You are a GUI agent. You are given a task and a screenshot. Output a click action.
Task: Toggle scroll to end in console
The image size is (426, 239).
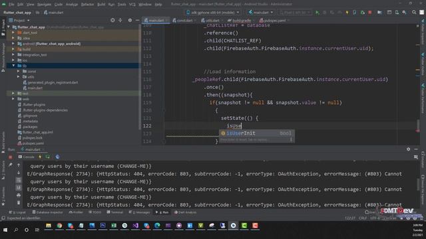[x=19, y=187]
